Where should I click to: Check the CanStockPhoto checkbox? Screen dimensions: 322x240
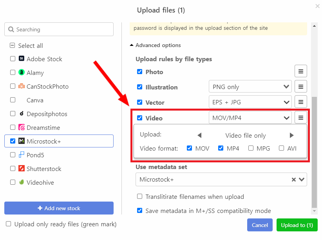(x=13, y=86)
